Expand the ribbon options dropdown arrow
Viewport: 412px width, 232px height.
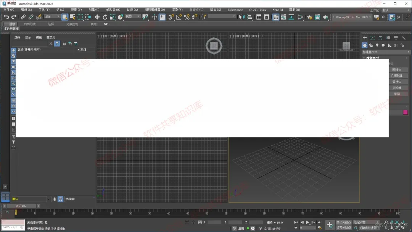[x=109, y=24]
